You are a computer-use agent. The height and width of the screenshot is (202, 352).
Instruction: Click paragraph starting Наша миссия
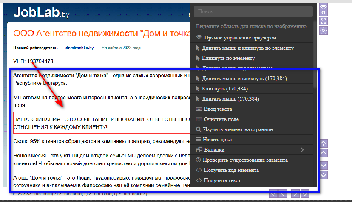tap(102, 160)
